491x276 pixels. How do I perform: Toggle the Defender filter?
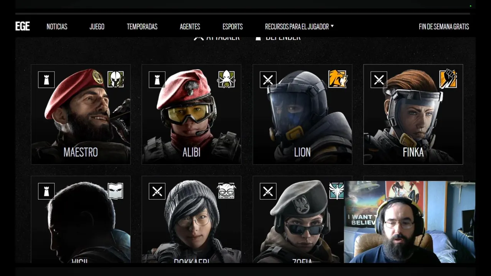point(278,38)
